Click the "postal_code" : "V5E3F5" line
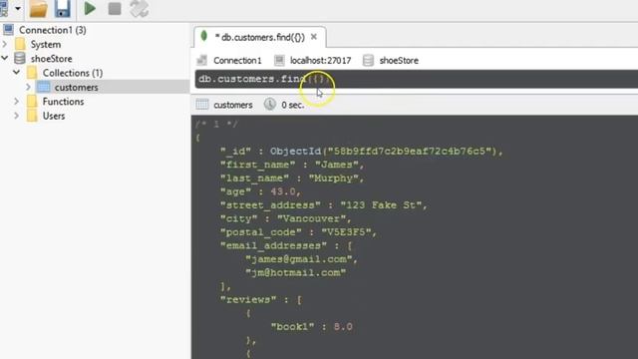The height and width of the screenshot is (359, 638). pyautogui.click(x=299, y=232)
